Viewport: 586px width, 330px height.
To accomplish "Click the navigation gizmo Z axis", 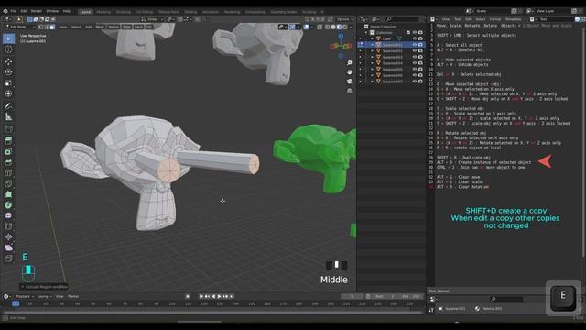I will pyautogui.click(x=341, y=37).
